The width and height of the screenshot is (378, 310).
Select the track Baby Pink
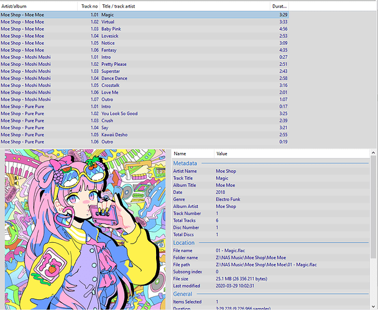(x=144, y=29)
